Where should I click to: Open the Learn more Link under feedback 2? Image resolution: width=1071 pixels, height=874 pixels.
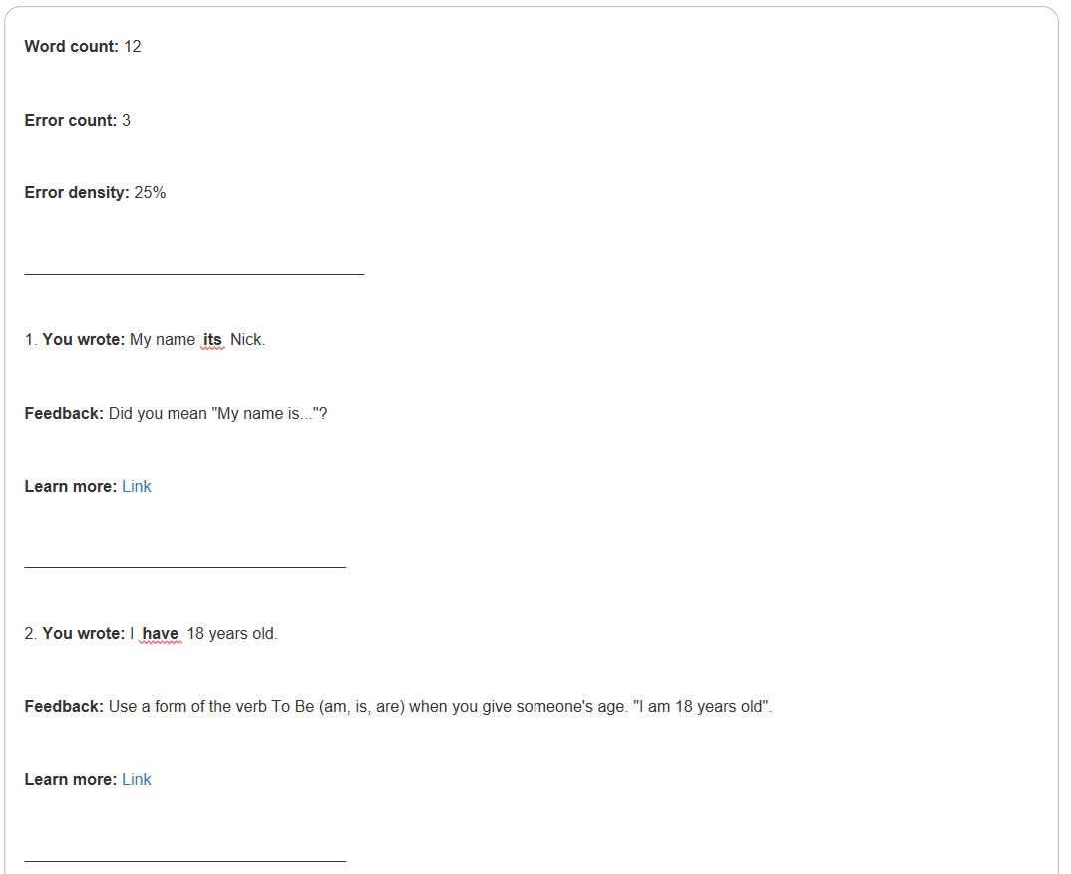pos(136,779)
